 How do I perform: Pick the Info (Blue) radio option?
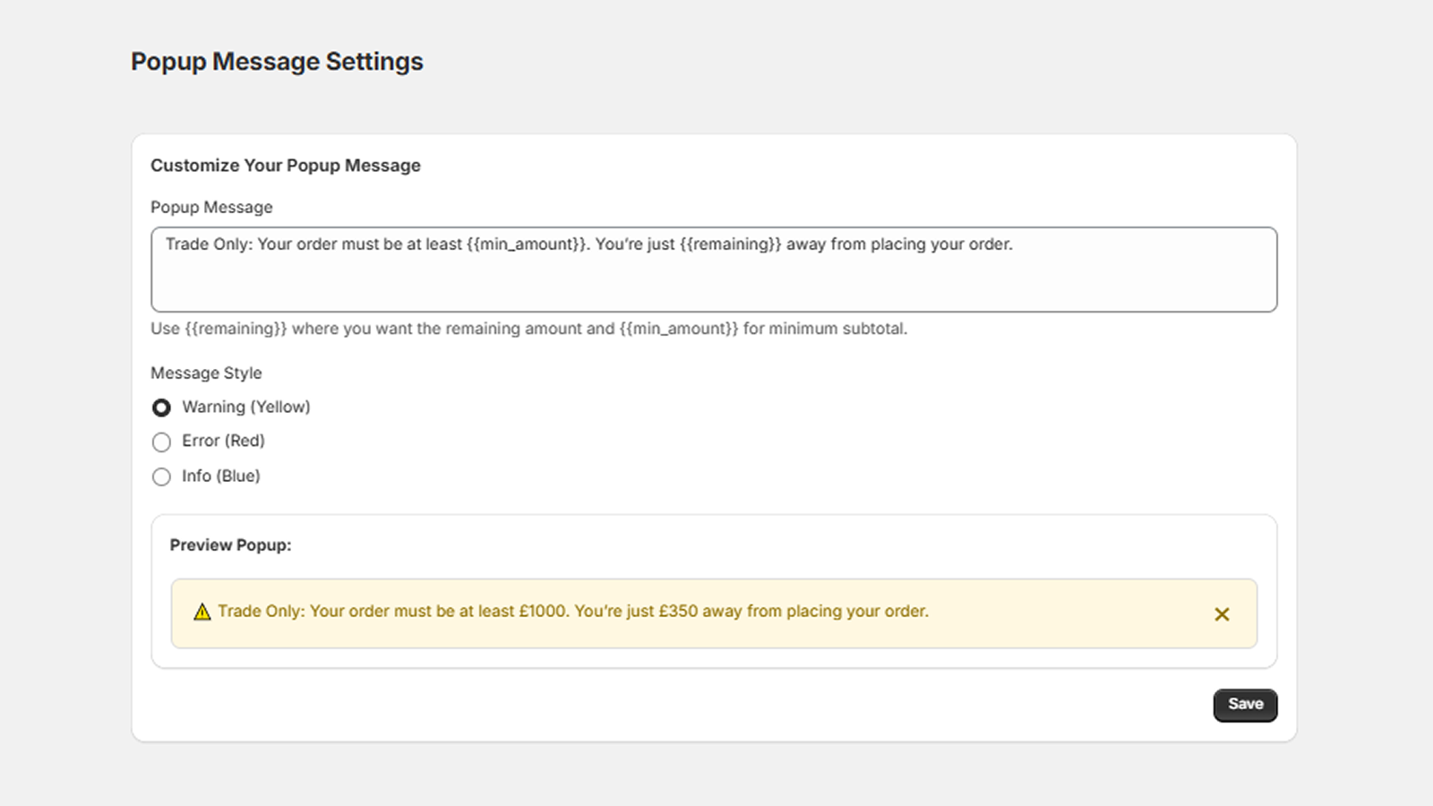click(161, 476)
